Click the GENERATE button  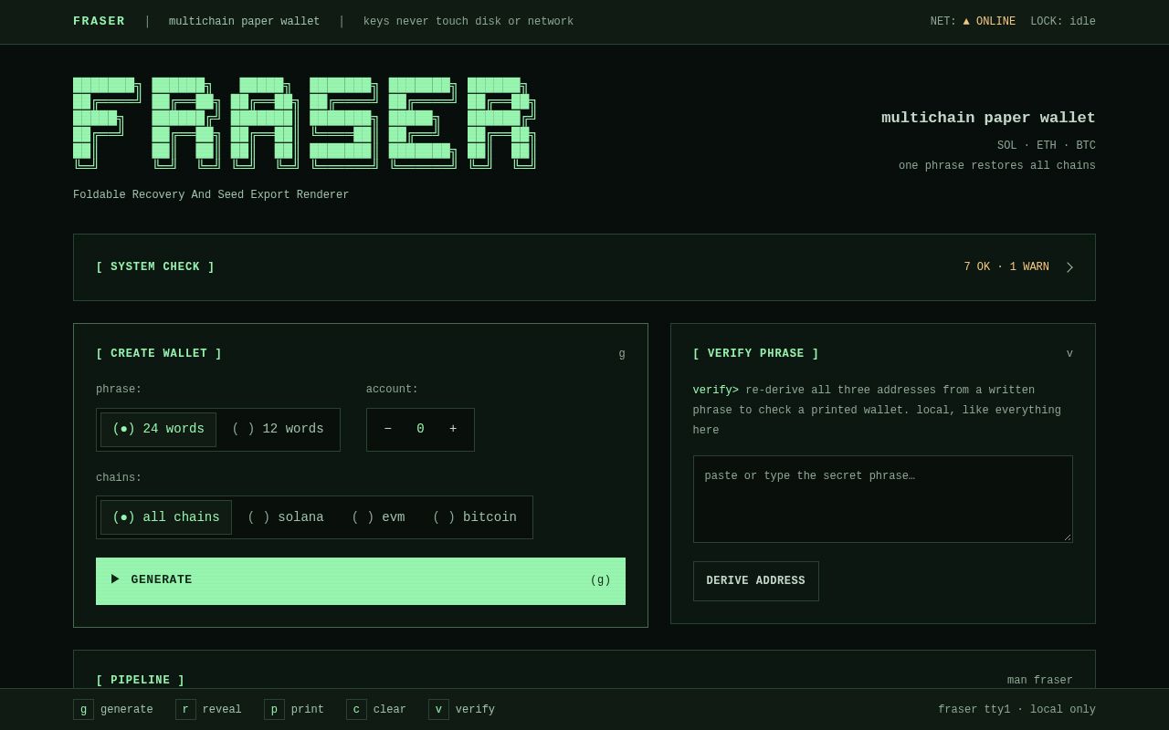coord(361,581)
